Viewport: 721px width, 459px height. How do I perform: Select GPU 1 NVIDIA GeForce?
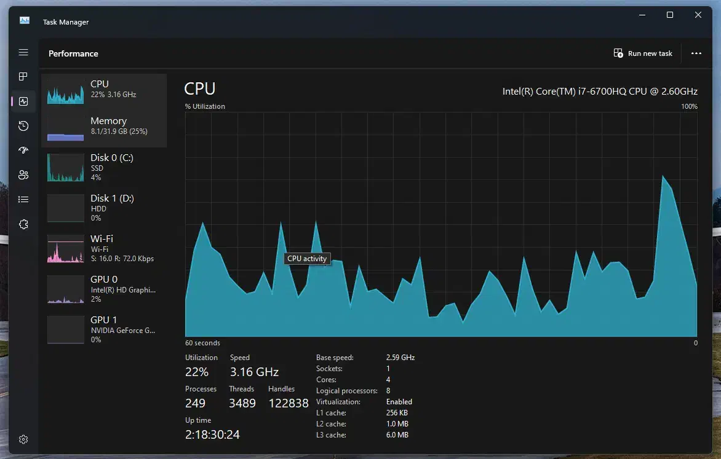104,329
